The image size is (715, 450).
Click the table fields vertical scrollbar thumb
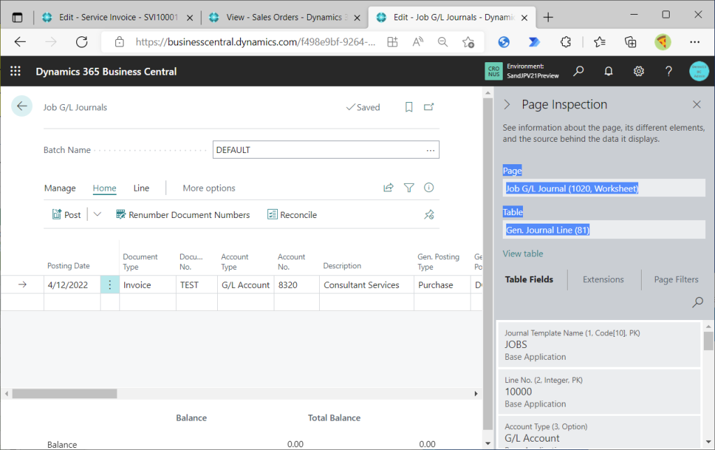(x=708, y=341)
